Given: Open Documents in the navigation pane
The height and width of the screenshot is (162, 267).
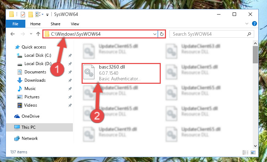Looking at the screenshot, I should click(x=35, y=72).
